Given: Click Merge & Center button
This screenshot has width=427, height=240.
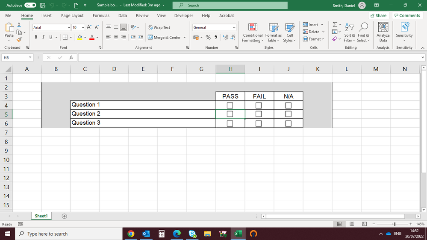Looking at the screenshot, I should coord(164,37).
